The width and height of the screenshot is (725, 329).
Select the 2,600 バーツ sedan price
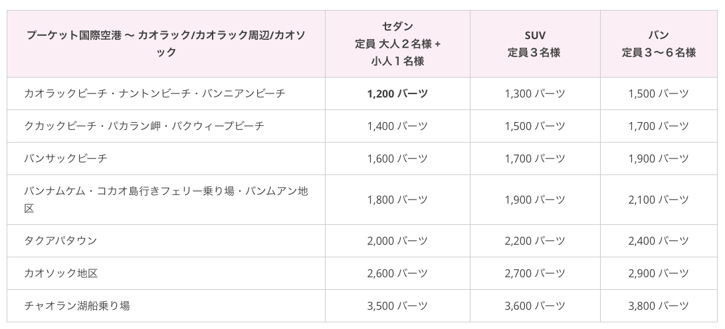(x=397, y=273)
